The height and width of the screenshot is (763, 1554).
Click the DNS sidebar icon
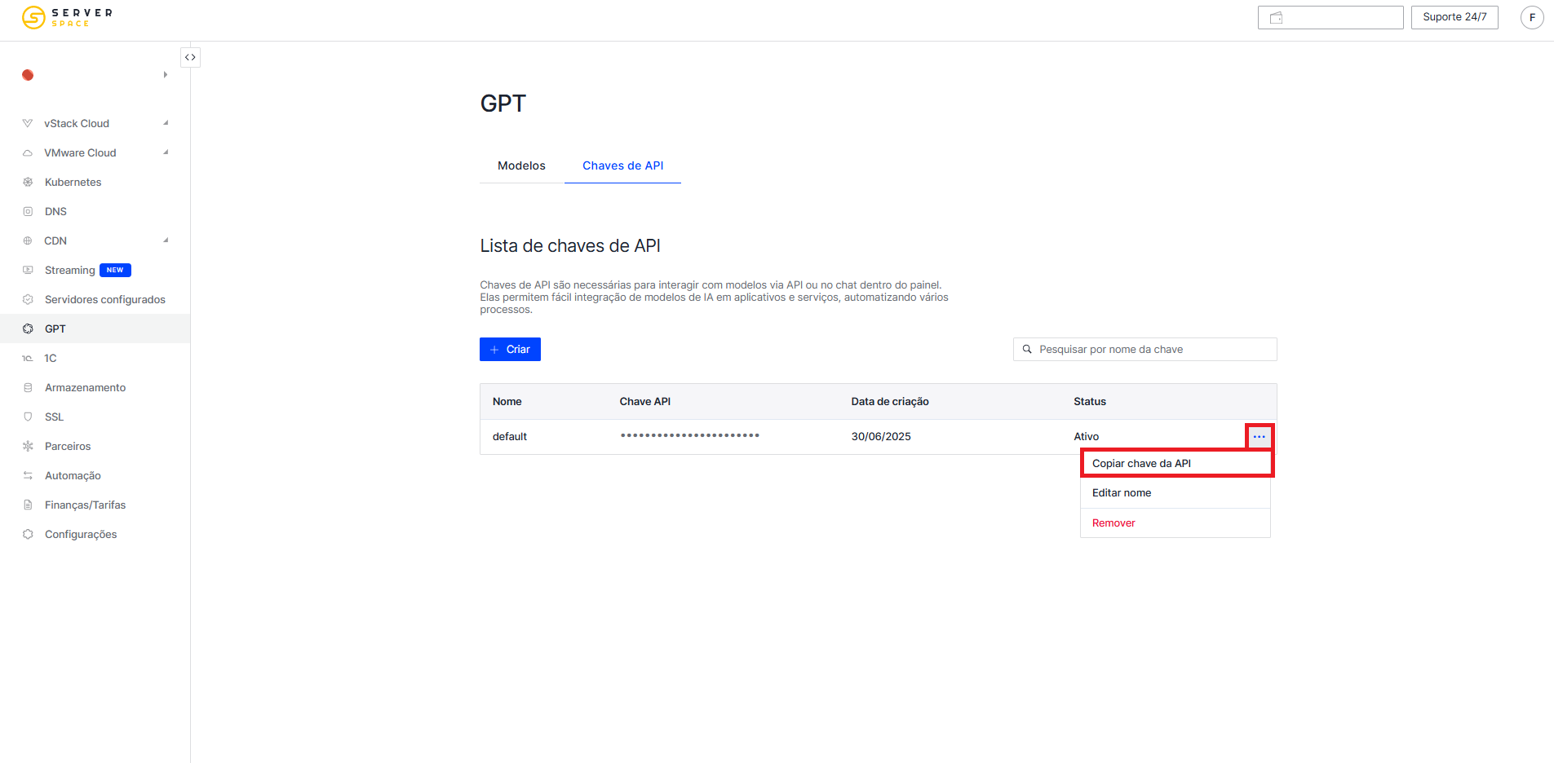point(28,211)
